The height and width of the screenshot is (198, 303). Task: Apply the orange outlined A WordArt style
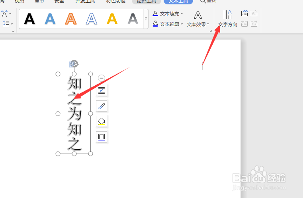point(71,19)
